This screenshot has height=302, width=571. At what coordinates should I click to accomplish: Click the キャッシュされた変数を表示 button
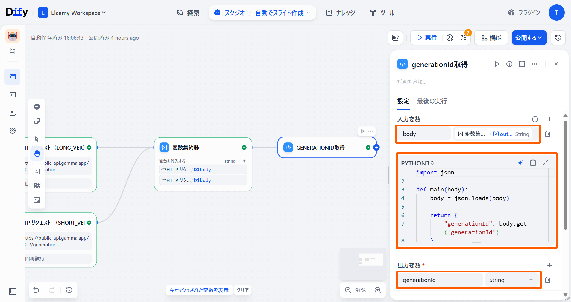tap(199, 290)
